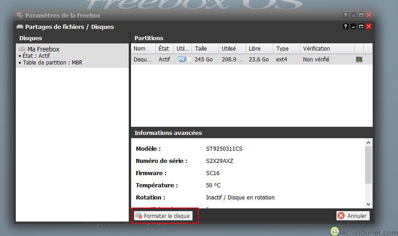Viewport: 398px width, 236px height.
Task: Click the gear icon in Paramètres de la Freebox title
Action: point(19,15)
